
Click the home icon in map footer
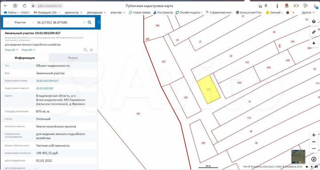307,167
